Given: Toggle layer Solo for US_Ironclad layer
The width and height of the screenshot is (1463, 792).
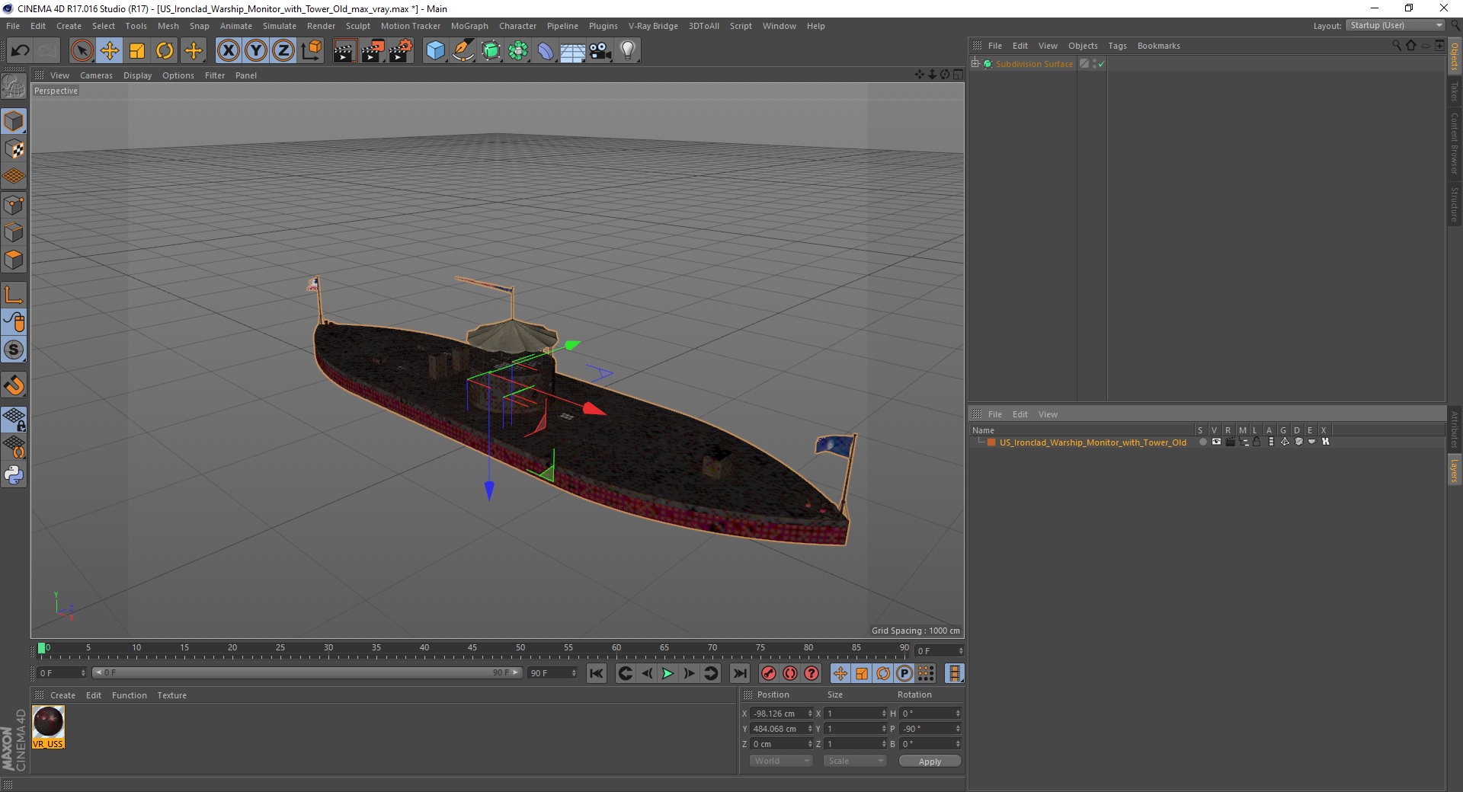Looking at the screenshot, I should point(1202,442).
